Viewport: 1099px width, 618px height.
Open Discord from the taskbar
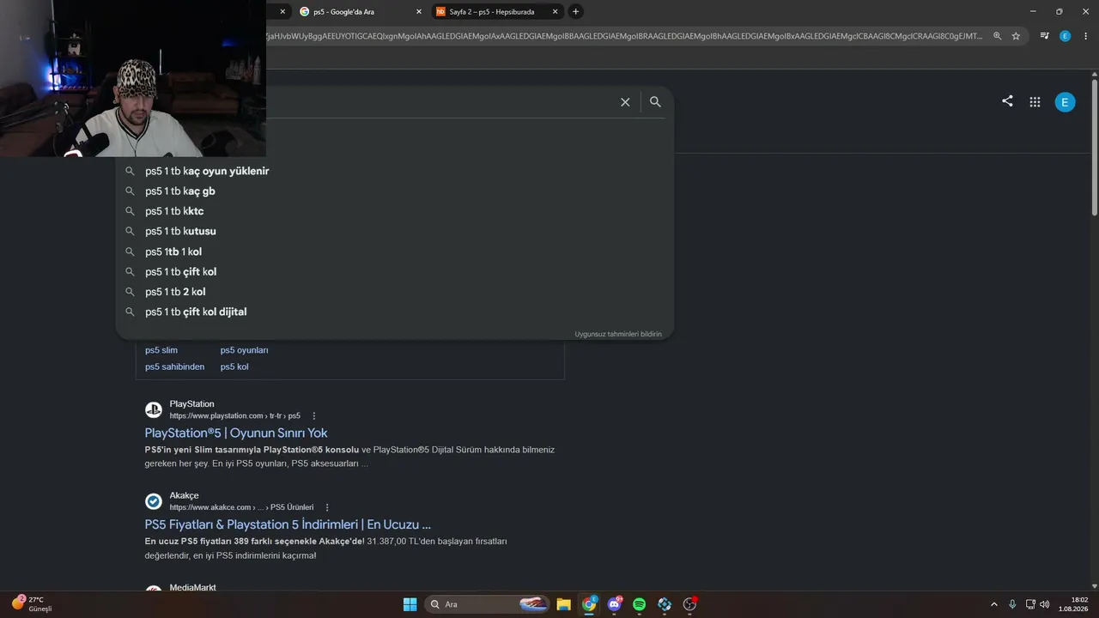click(x=614, y=604)
